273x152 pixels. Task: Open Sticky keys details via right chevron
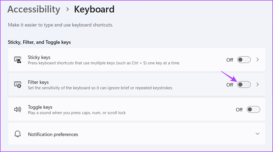coord(258,60)
